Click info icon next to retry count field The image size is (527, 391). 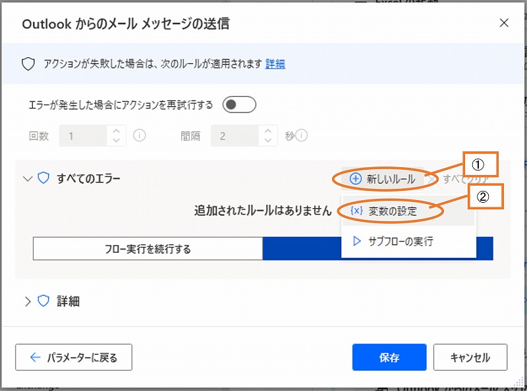tap(139, 136)
